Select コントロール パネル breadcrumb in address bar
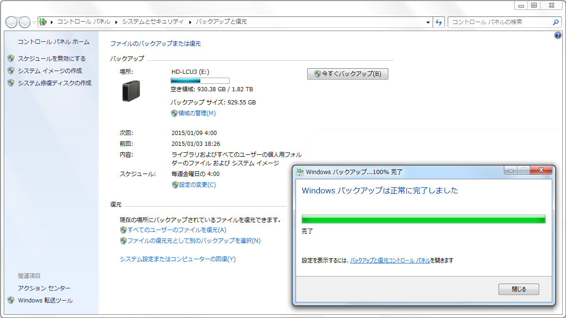 click(x=84, y=22)
